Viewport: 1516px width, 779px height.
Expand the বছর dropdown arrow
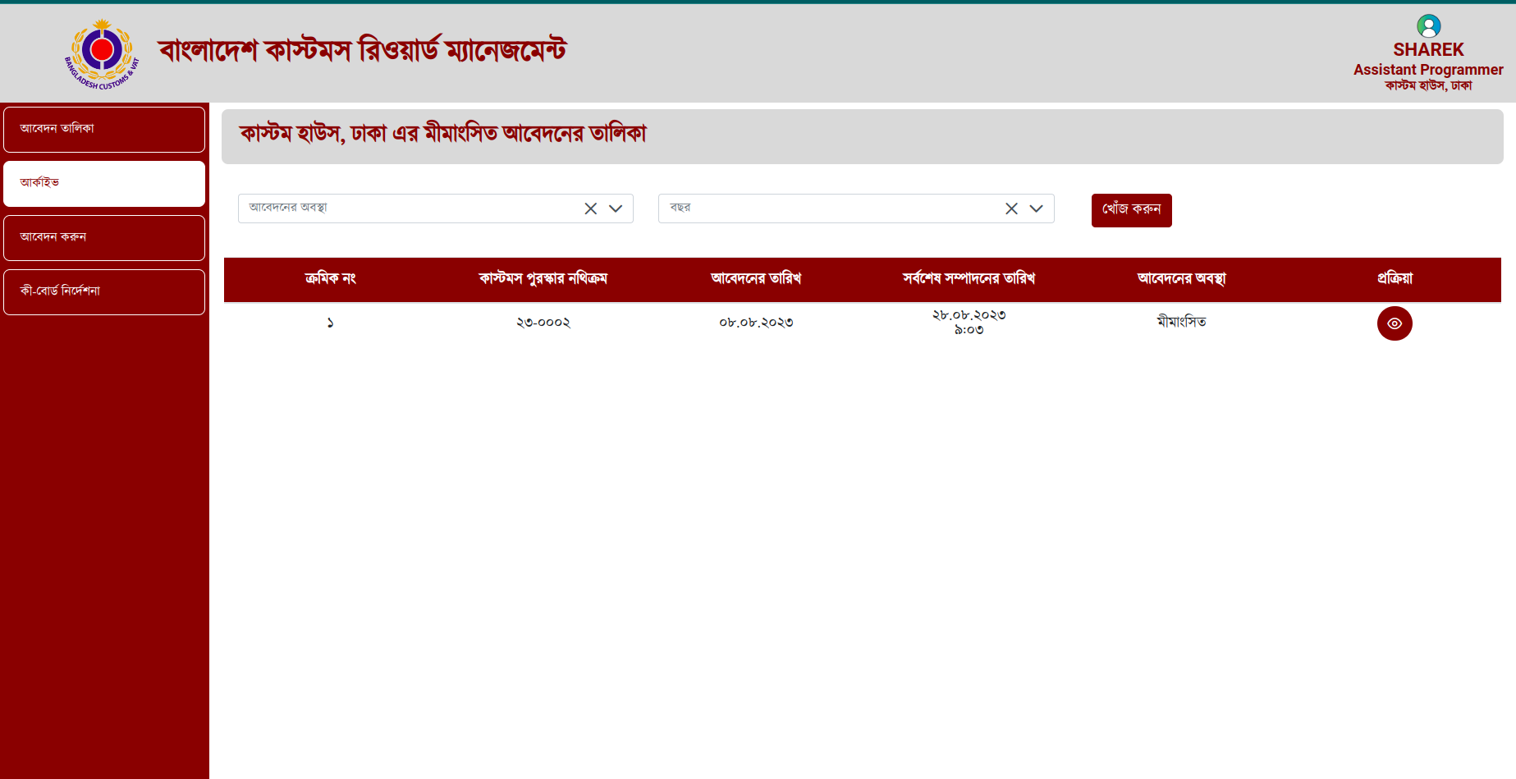[x=1036, y=208]
